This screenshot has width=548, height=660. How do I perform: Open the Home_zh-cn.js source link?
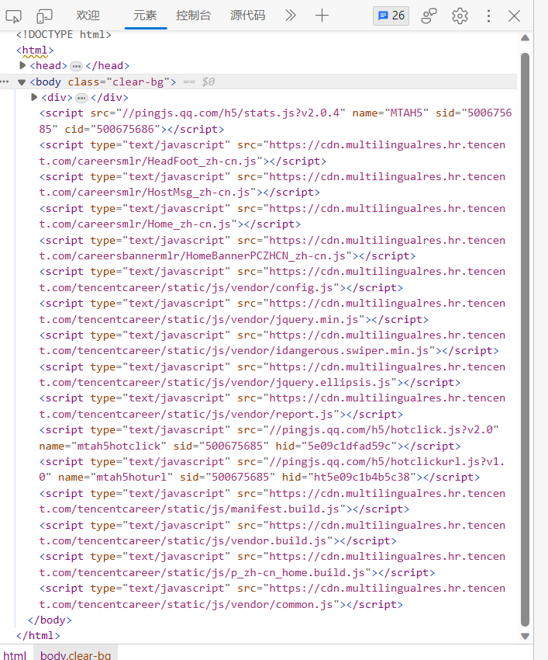tap(272, 217)
